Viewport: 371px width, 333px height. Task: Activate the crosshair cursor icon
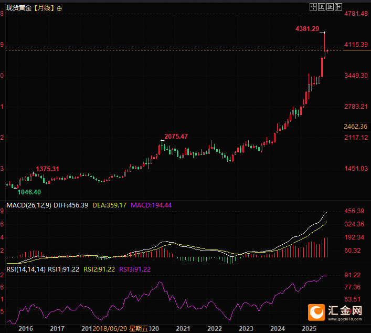click(313, 7)
